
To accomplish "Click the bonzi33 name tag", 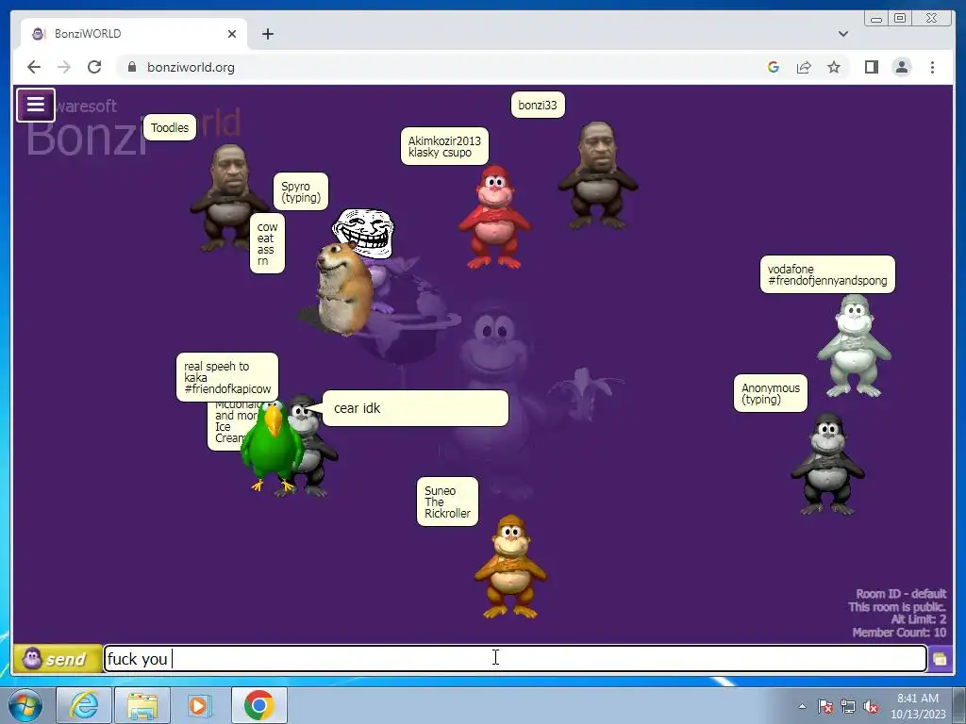I will coord(538,105).
